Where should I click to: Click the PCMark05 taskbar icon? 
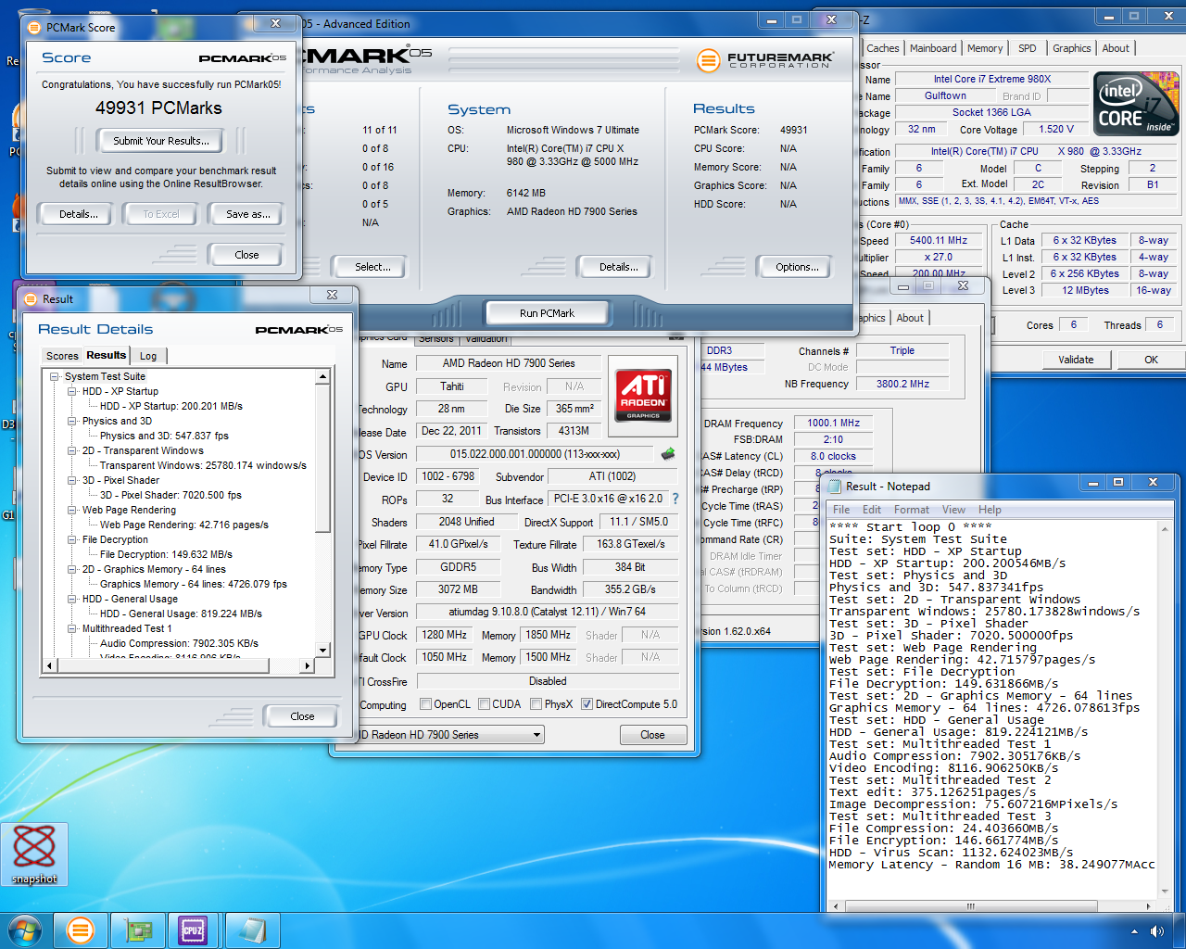(81, 930)
